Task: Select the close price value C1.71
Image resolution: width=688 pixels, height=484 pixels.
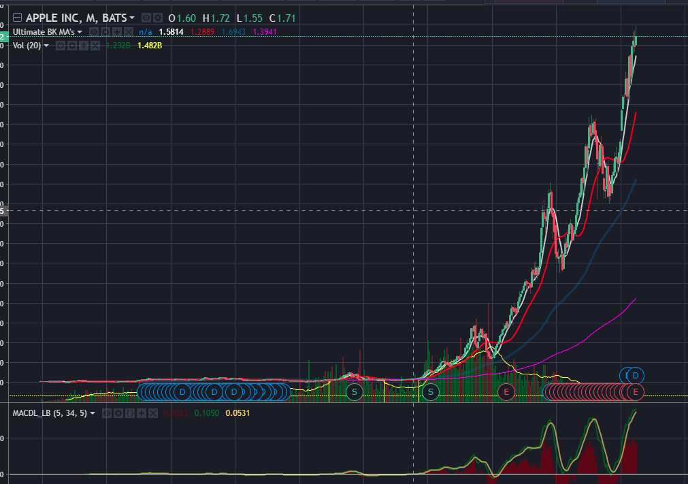Action: (282, 18)
